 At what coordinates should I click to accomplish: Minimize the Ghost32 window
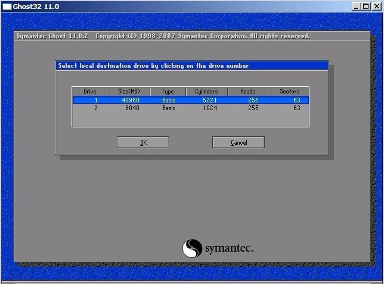tap(356, 7)
